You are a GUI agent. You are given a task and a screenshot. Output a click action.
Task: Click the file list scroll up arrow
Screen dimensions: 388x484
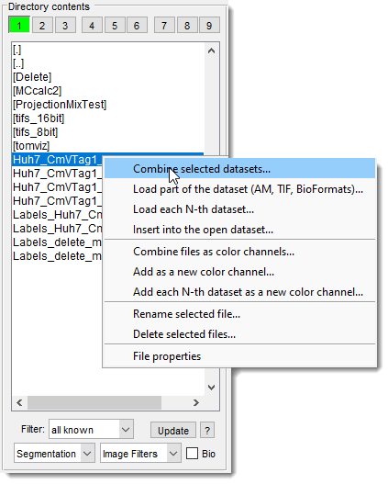(x=211, y=51)
